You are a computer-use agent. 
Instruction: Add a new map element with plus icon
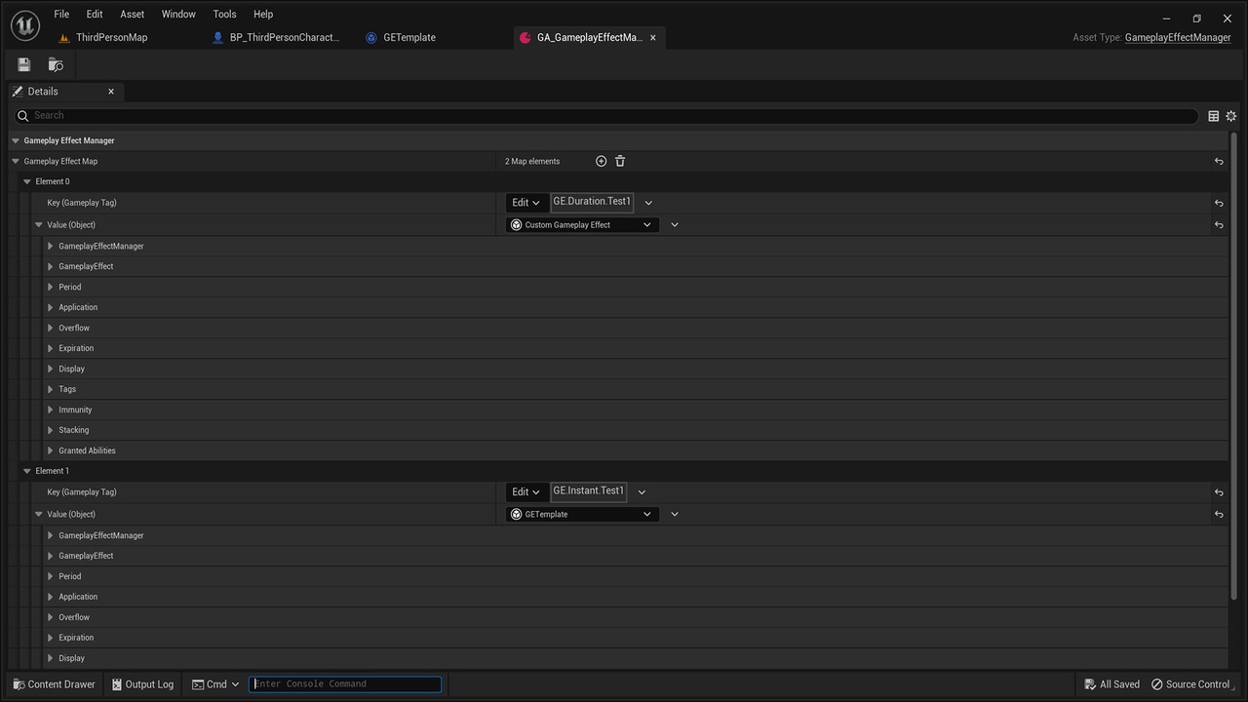601,161
